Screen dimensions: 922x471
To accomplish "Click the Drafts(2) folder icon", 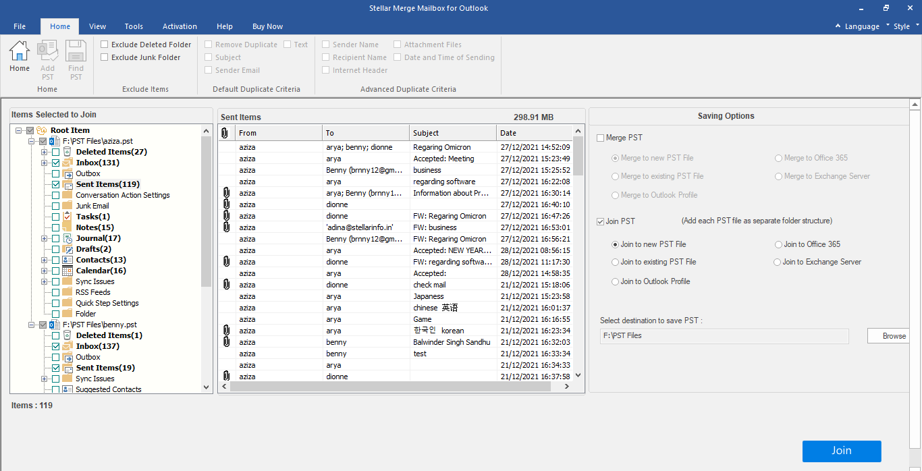I will pos(67,249).
